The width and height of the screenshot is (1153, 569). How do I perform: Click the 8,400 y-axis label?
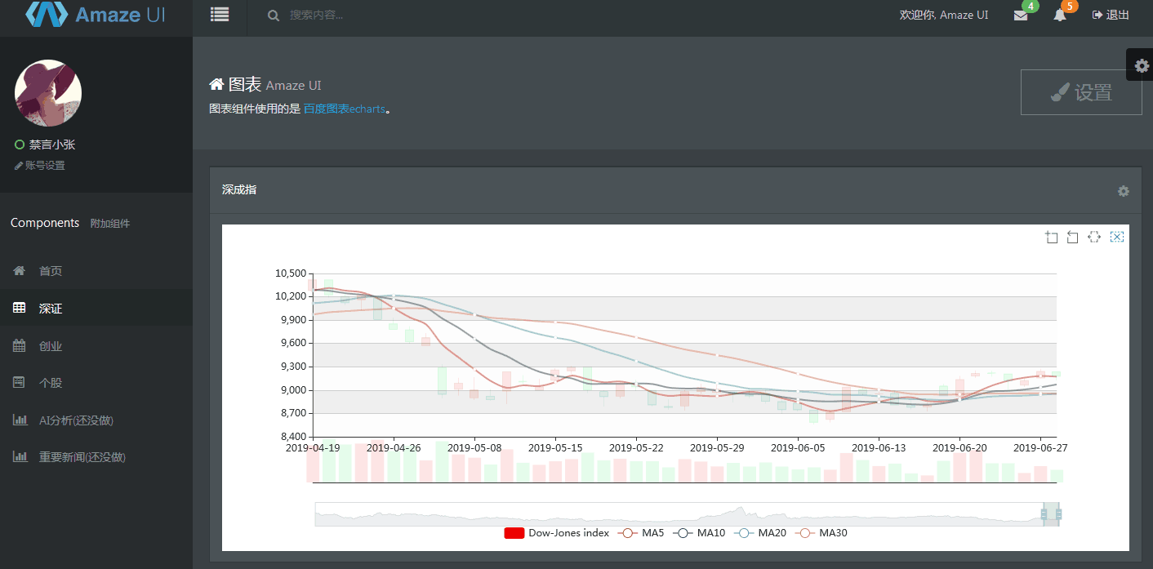(x=292, y=437)
